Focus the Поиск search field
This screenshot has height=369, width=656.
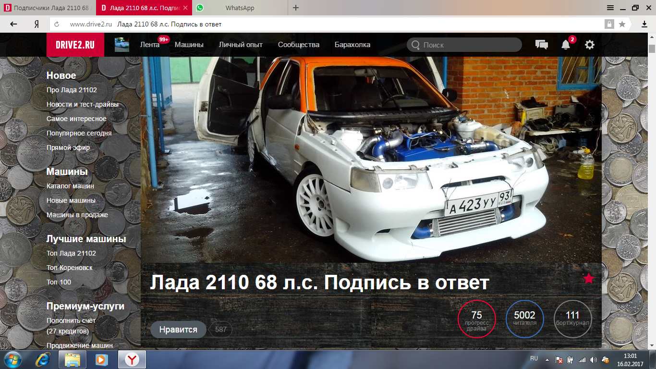click(x=464, y=45)
